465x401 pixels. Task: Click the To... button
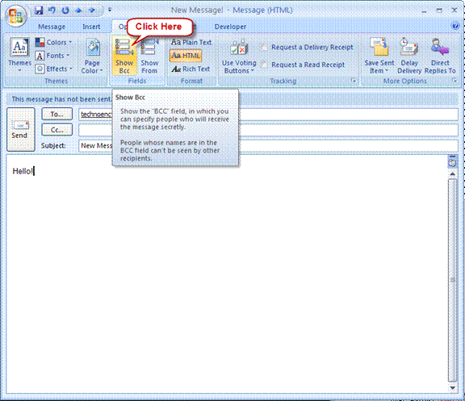coord(57,114)
